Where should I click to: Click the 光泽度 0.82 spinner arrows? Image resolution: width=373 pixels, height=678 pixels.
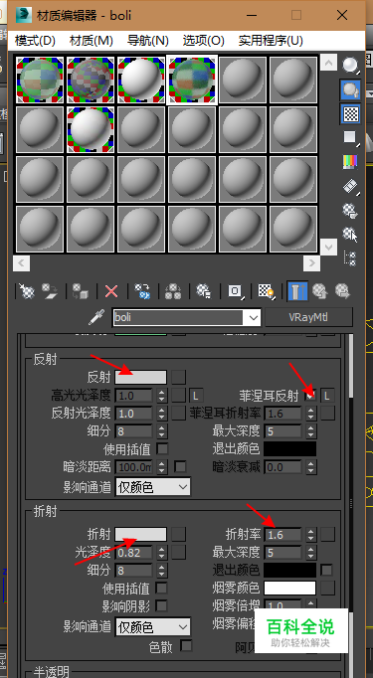pos(162,552)
